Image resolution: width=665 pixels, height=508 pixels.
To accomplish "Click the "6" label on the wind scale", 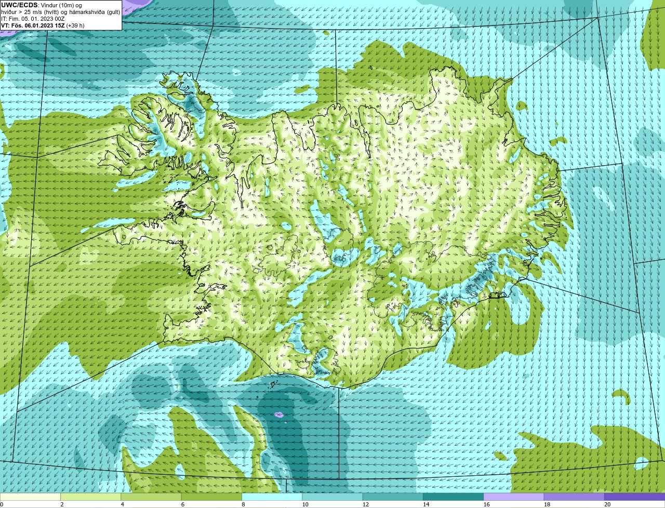I will pos(182,504).
